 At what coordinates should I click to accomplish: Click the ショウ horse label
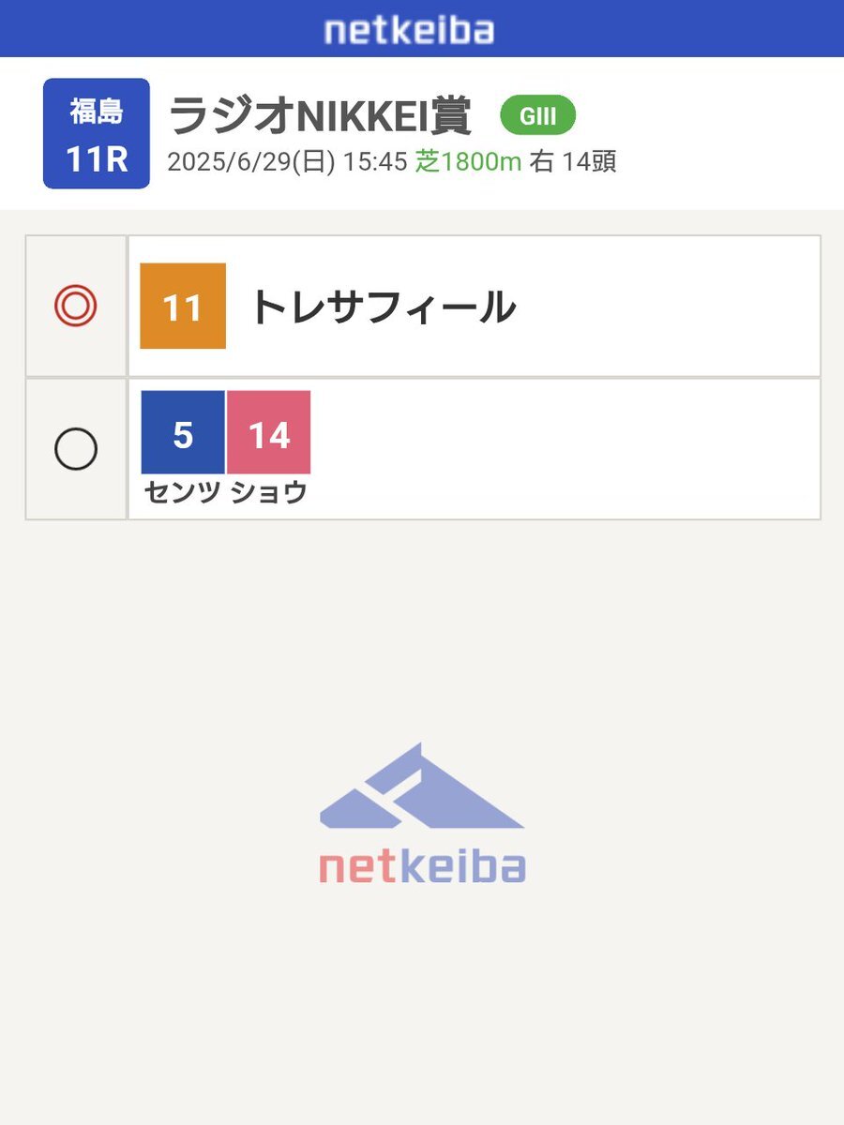tap(269, 492)
